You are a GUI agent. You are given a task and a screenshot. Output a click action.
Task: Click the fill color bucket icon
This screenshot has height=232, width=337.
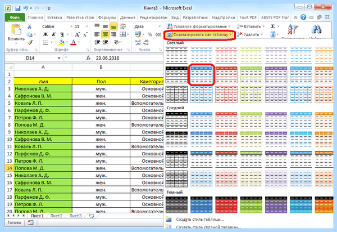61,42
